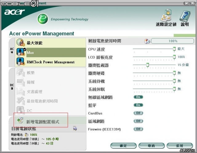Close the ePower Management window
Image resolution: width=197 pixels, height=153 pixels.
pos(192,3)
